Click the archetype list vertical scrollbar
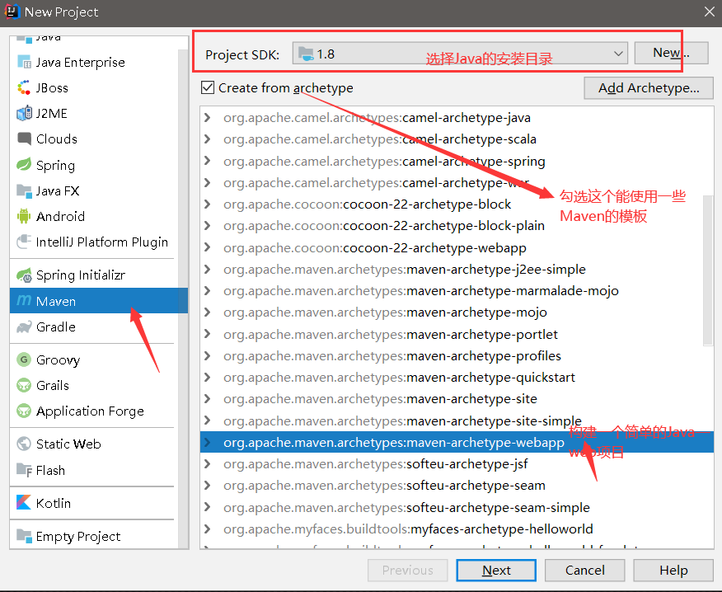Image resolution: width=722 pixels, height=592 pixels. (708, 270)
